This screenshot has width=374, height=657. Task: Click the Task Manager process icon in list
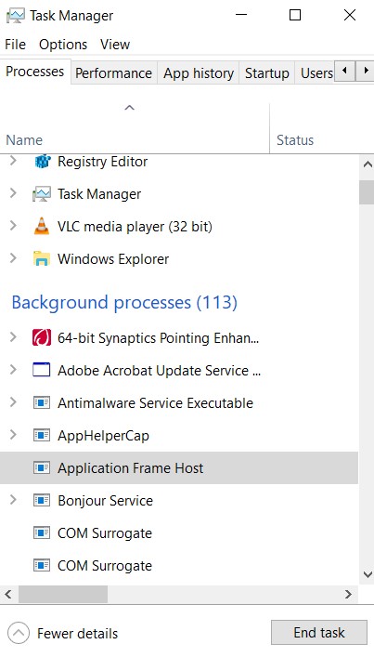(42, 194)
